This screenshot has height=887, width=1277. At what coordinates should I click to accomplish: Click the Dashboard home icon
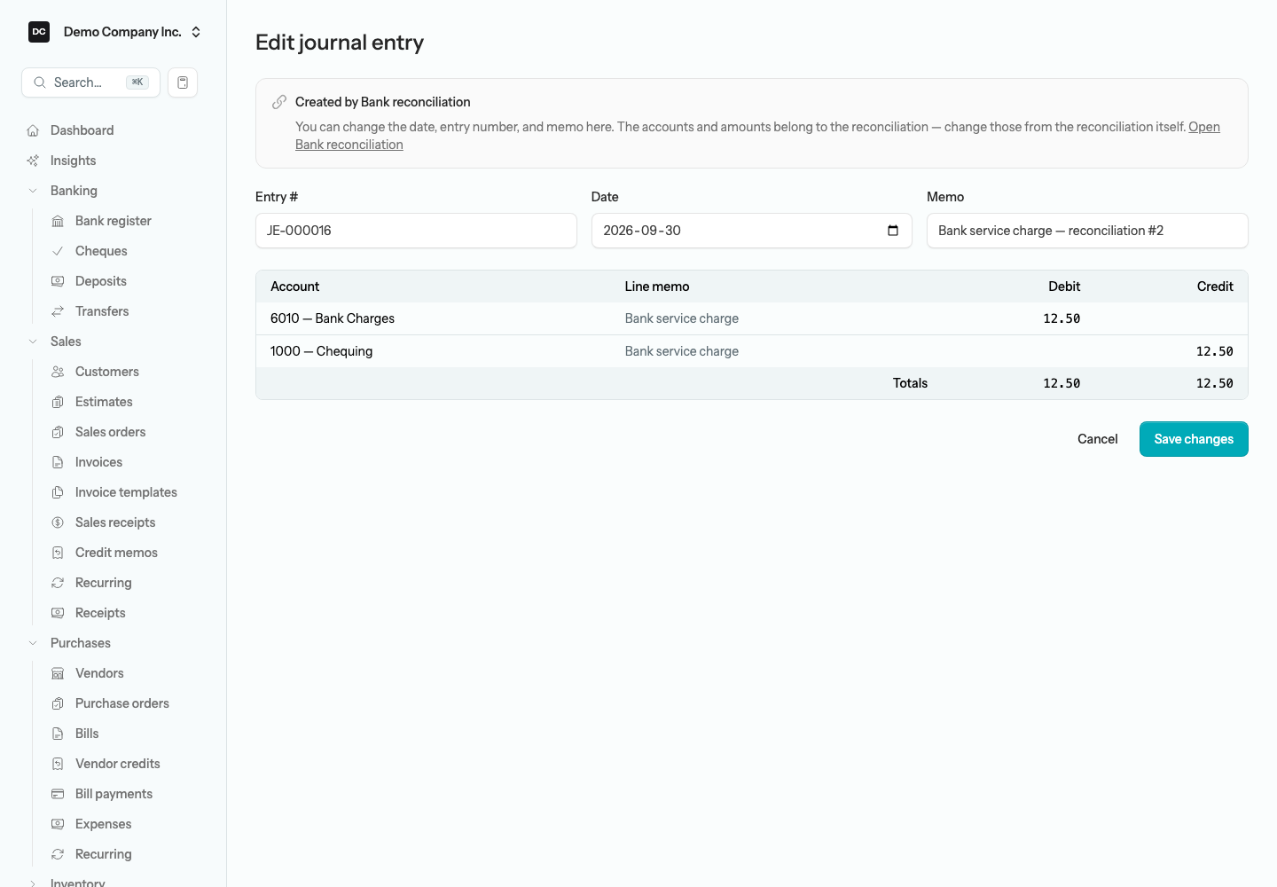pos(33,130)
